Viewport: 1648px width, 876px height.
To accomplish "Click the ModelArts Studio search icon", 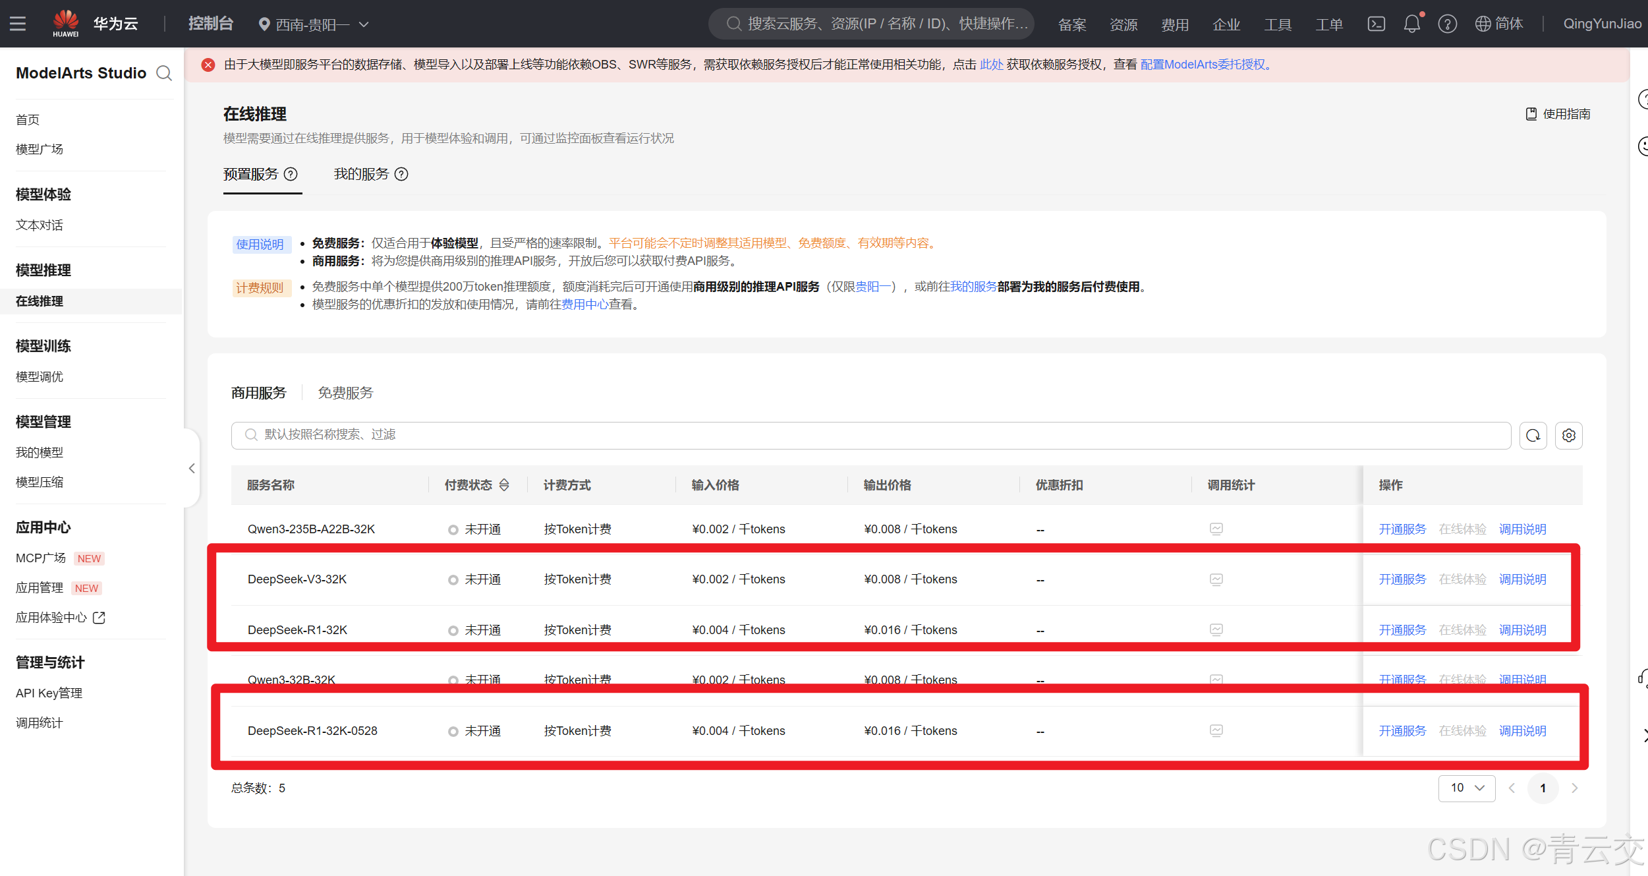I will (x=164, y=73).
